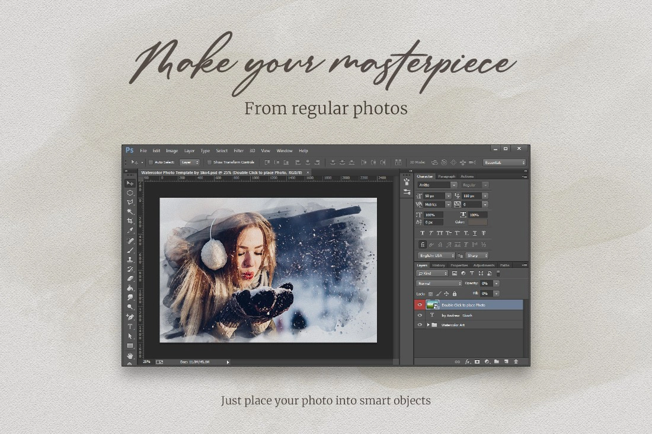Image resolution: width=652 pixels, height=434 pixels.
Task: Open the Essentials workspace dropdown
Action: (504, 162)
